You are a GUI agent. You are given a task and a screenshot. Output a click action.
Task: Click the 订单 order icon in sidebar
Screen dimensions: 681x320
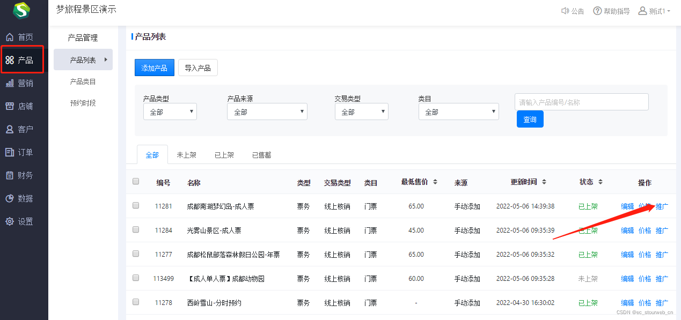click(x=10, y=152)
